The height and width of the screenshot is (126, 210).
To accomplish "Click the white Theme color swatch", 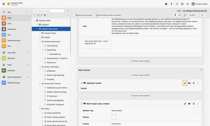I will click(x=114, y=117).
